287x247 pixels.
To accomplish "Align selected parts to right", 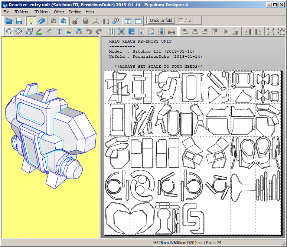I will point(205,31).
